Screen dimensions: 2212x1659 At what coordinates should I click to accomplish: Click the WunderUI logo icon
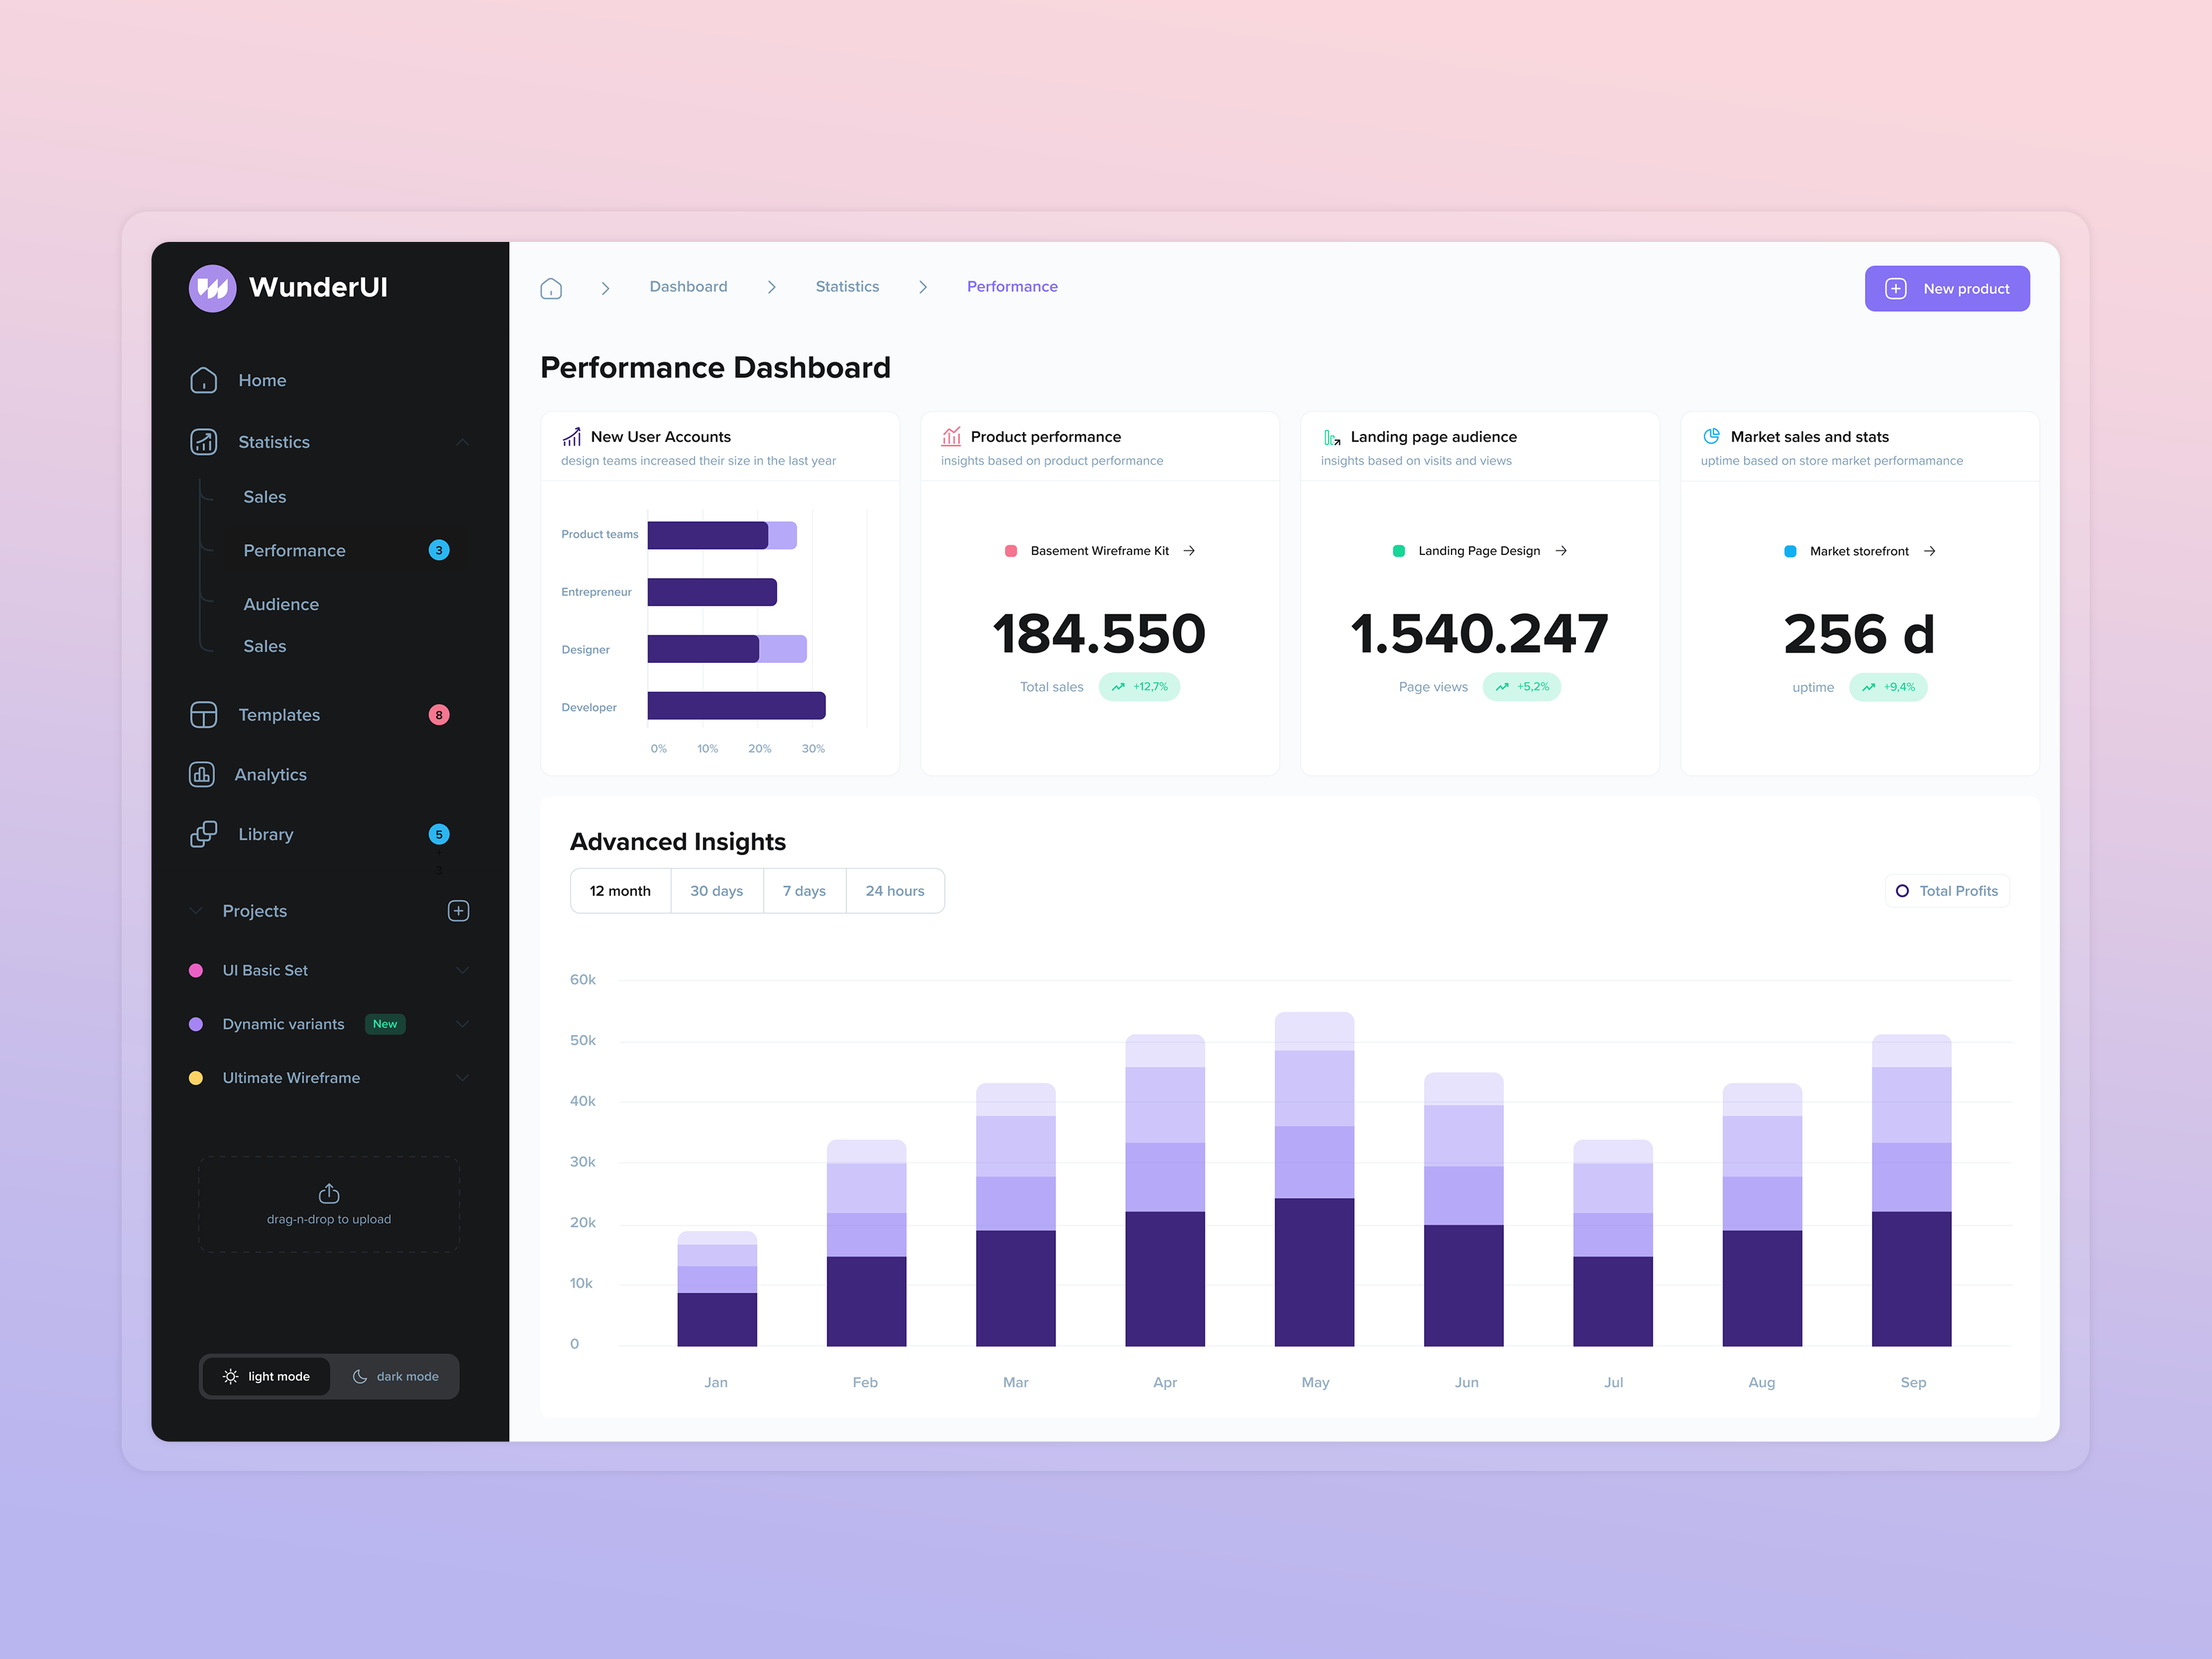pyautogui.click(x=212, y=287)
